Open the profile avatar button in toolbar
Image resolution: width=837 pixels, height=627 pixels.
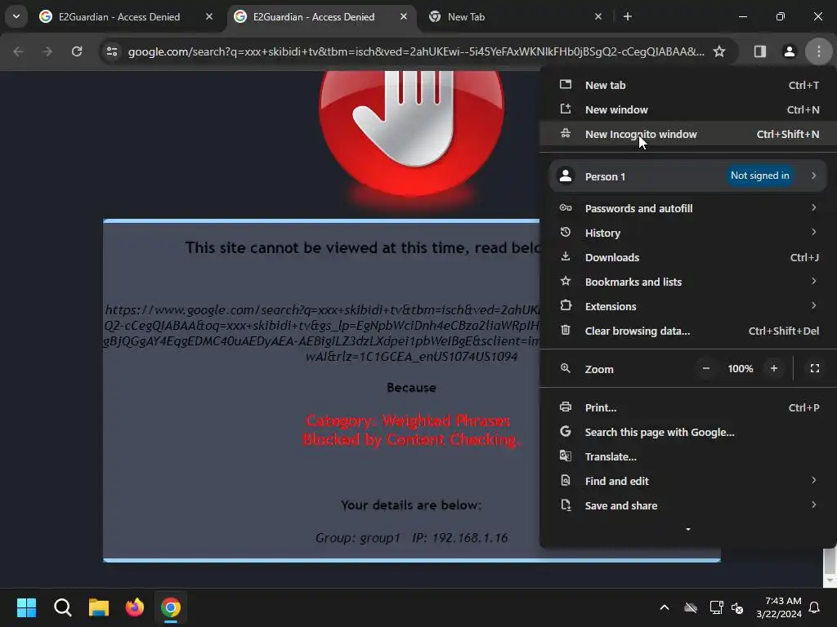point(790,51)
